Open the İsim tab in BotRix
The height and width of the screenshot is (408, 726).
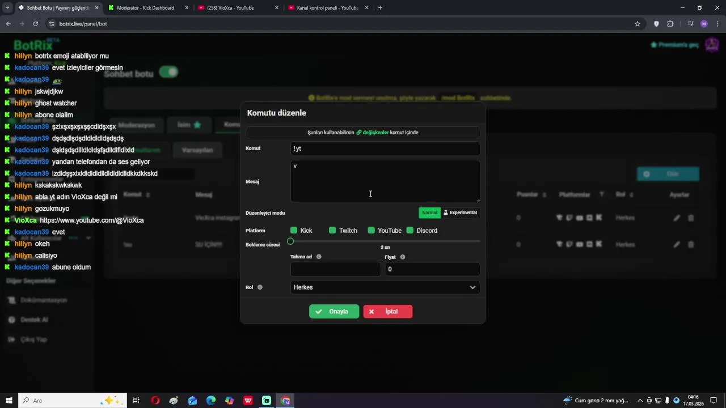[189, 125]
